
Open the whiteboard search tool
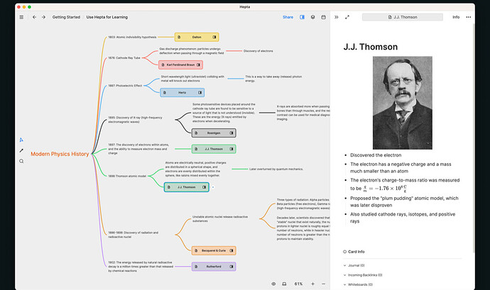point(21,162)
